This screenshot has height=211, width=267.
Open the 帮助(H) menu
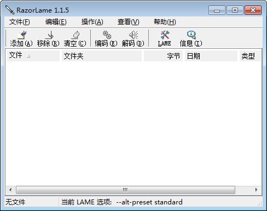click(165, 22)
